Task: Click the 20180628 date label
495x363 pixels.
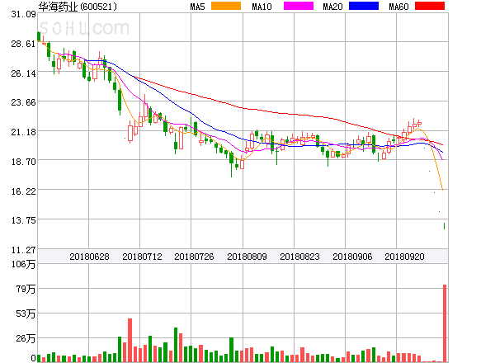Action: coord(89,257)
